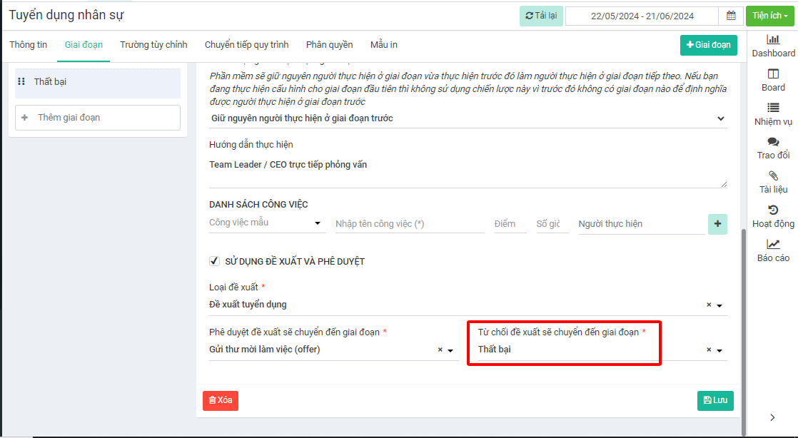Click the red Xóa delete button

pos(220,400)
